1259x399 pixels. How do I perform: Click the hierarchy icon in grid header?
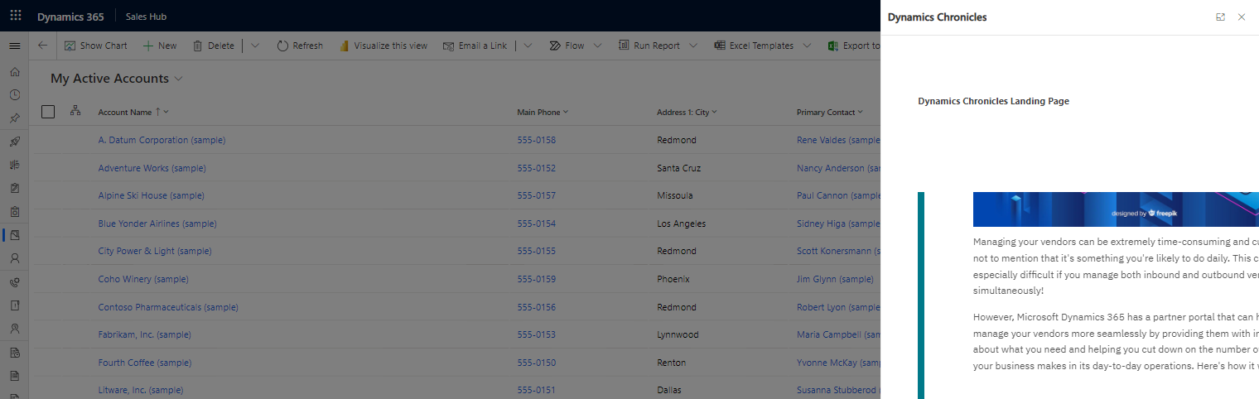point(75,111)
